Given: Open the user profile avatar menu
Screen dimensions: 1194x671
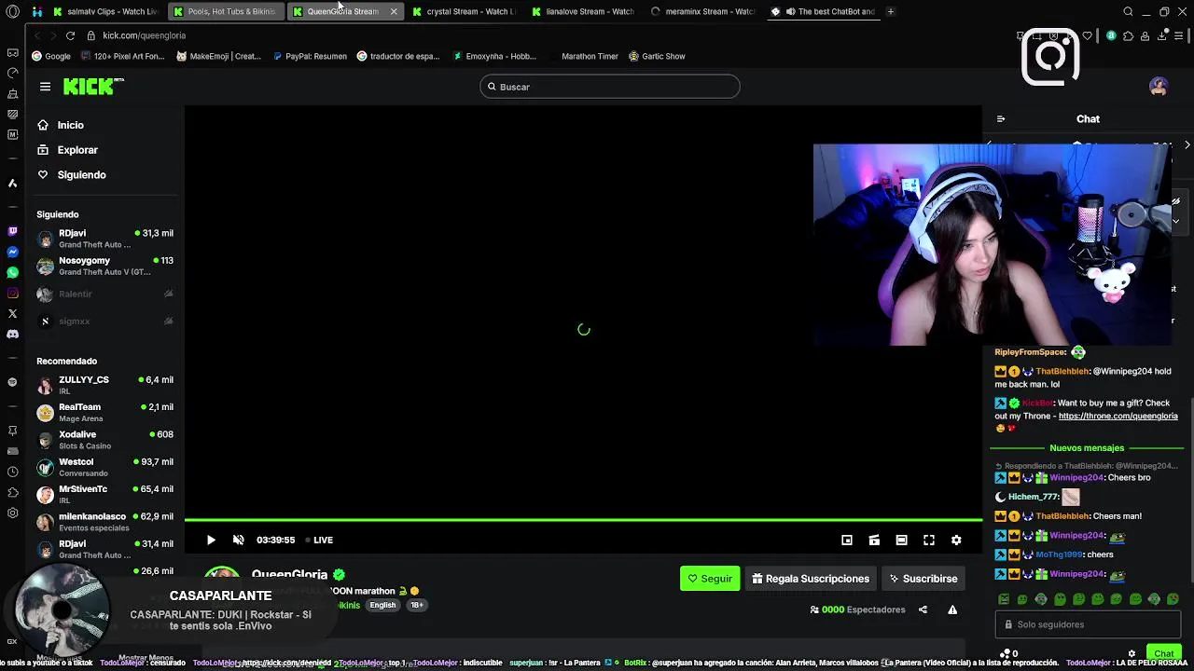Looking at the screenshot, I should pyautogui.click(x=1159, y=87).
